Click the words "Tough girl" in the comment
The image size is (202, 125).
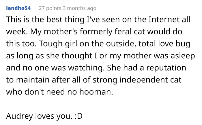[x=58, y=44]
